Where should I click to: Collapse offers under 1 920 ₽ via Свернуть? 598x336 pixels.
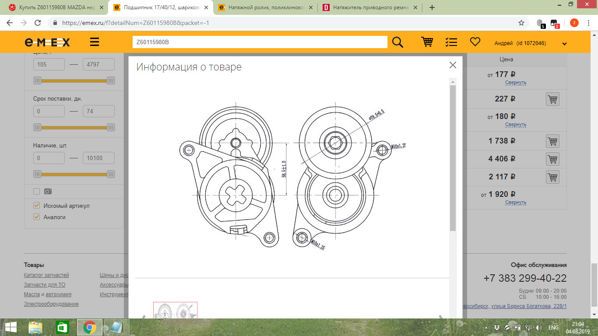[516, 203]
